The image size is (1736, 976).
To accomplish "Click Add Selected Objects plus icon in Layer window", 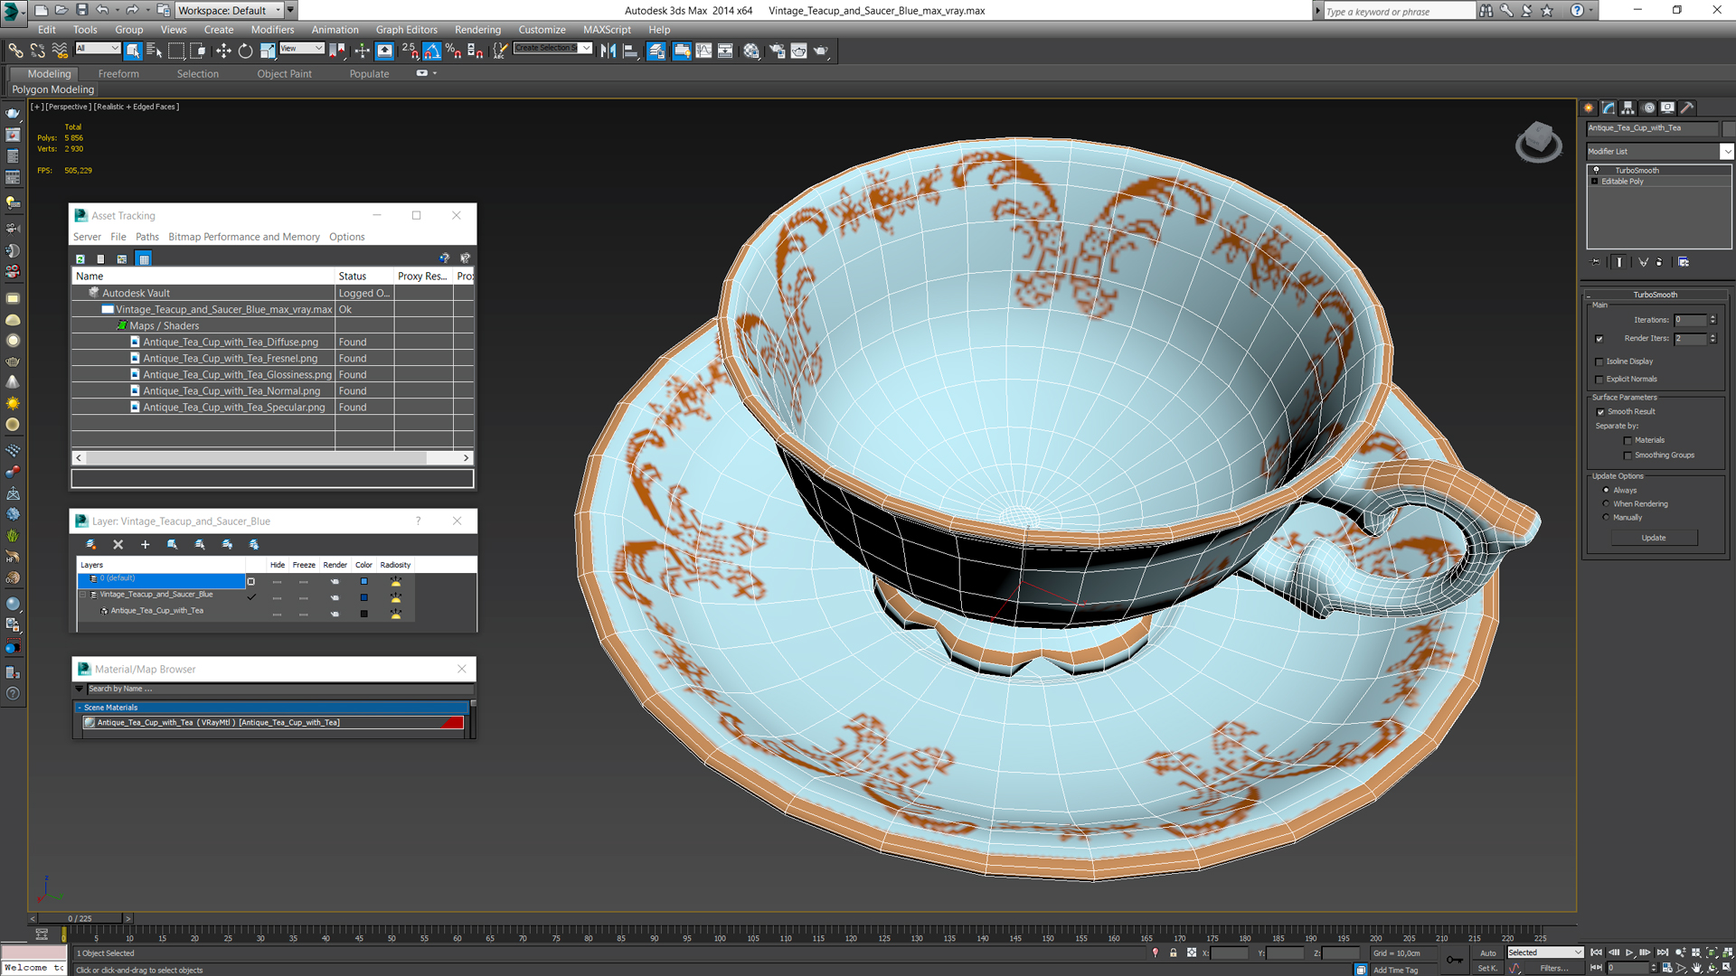I will click(145, 545).
